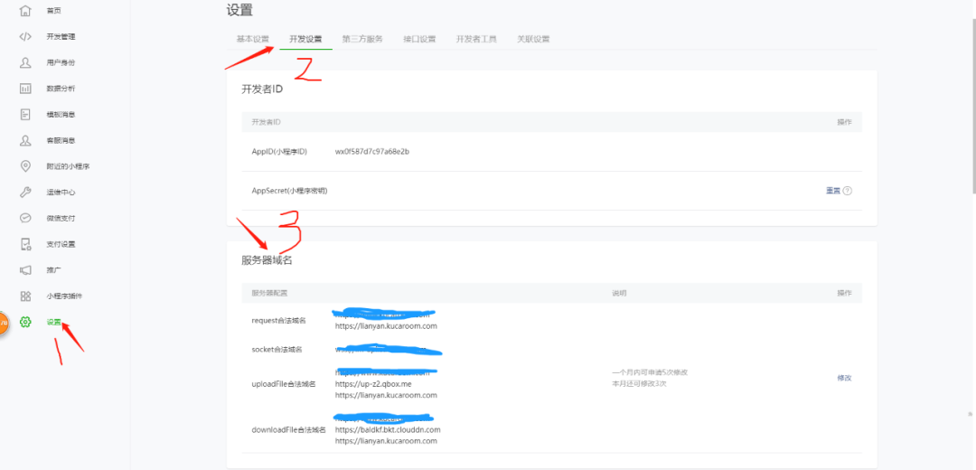Open 客服消息 in the sidebar
The height and width of the screenshot is (470, 976).
(61, 141)
